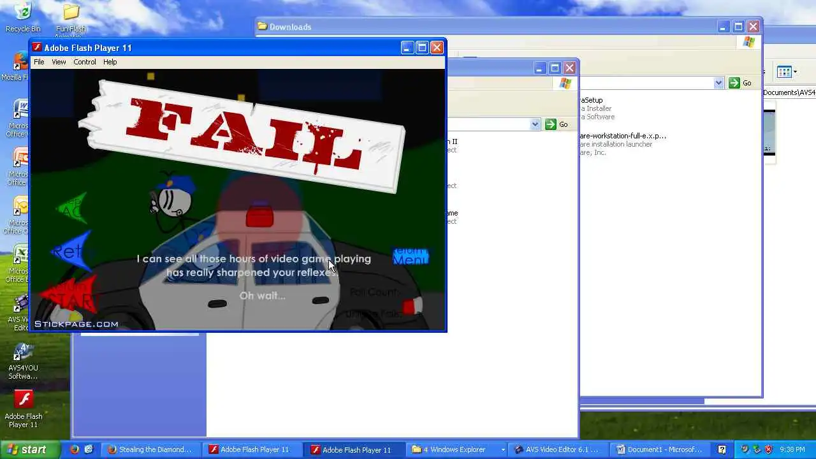
Task: Open the Help menu in Flash Player
Action: [110, 62]
